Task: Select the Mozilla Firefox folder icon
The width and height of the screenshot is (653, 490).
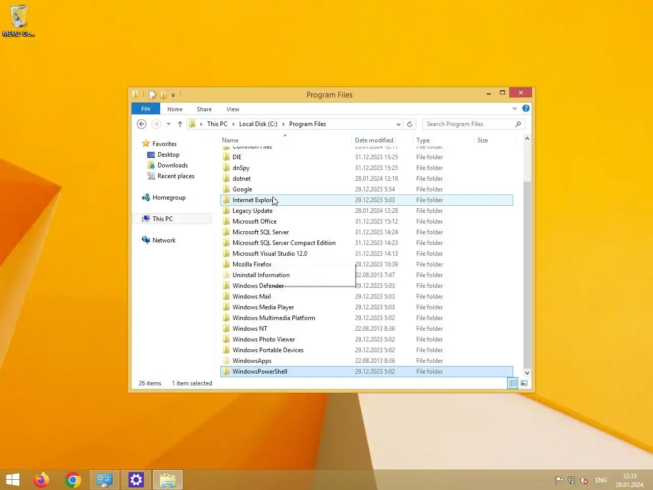Action: pyautogui.click(x=227, y=264)
